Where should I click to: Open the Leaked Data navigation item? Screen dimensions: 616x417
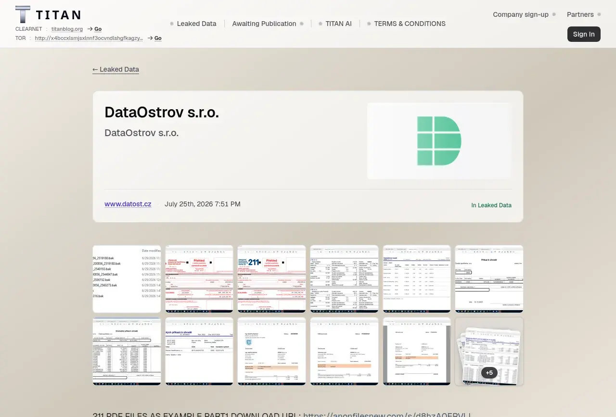pyautogui.click(x=196, y=24)
